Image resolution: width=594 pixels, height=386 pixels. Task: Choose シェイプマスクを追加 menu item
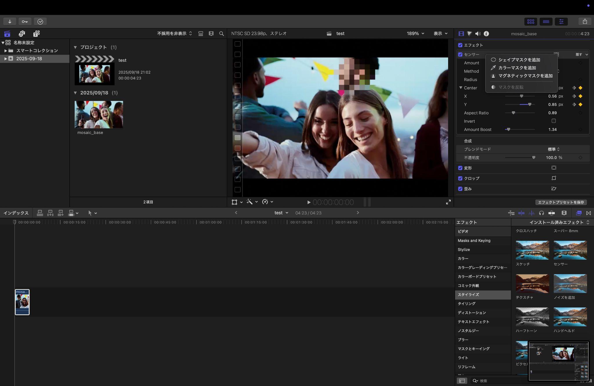[x=519, y=60]
